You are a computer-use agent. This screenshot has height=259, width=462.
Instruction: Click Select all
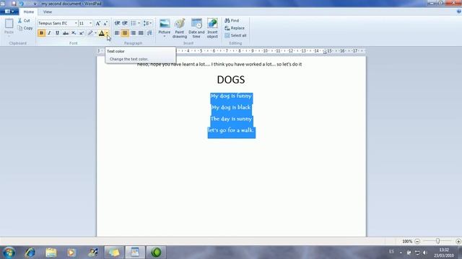235,35
